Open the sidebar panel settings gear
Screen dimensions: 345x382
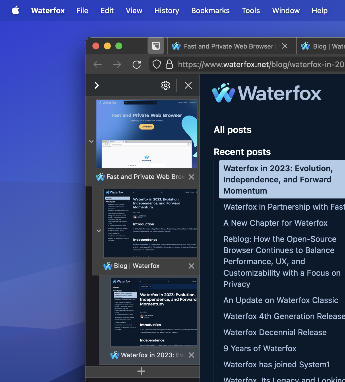[x=166, y=85]
